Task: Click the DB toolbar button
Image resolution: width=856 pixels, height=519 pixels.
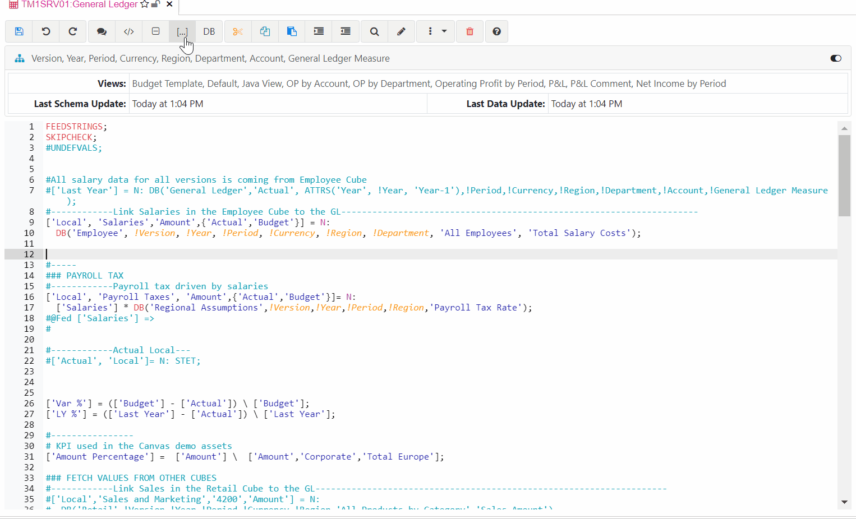Action: 209,31
